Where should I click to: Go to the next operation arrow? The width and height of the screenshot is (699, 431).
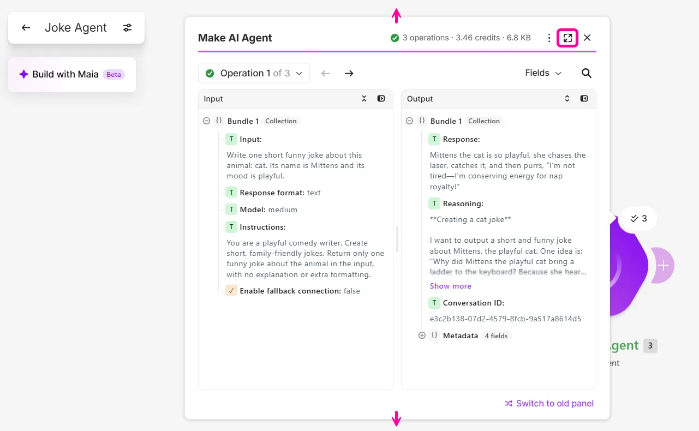coord(349,73)
